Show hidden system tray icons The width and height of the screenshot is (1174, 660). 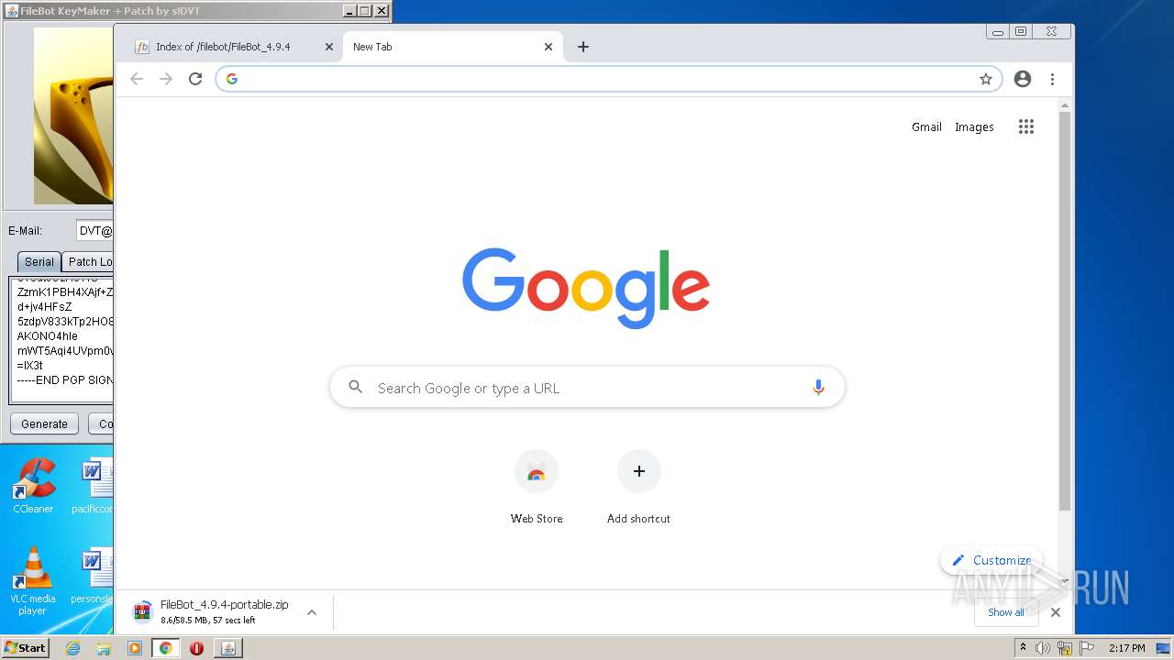pyautogui.click(x=1024, y=648)
